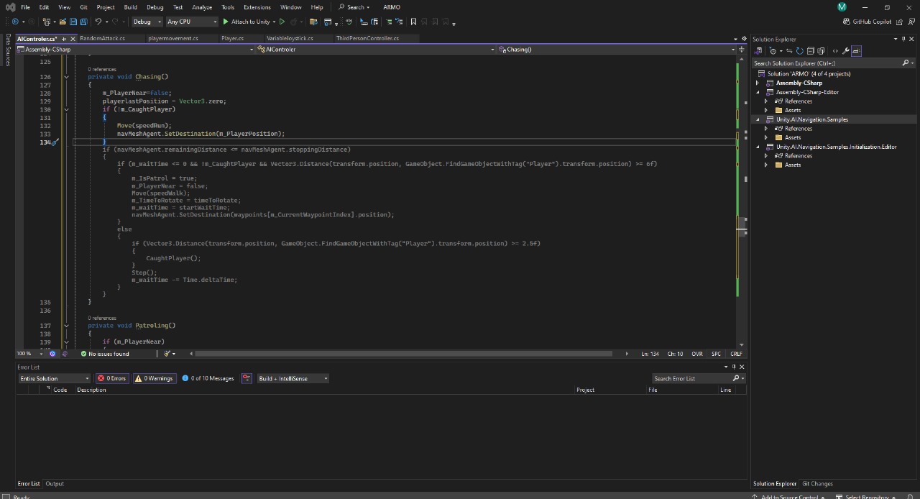Click the Refresh icon in Solution Explorer
The width and height of the screenshot is (920, 499).
click(800, 51)
